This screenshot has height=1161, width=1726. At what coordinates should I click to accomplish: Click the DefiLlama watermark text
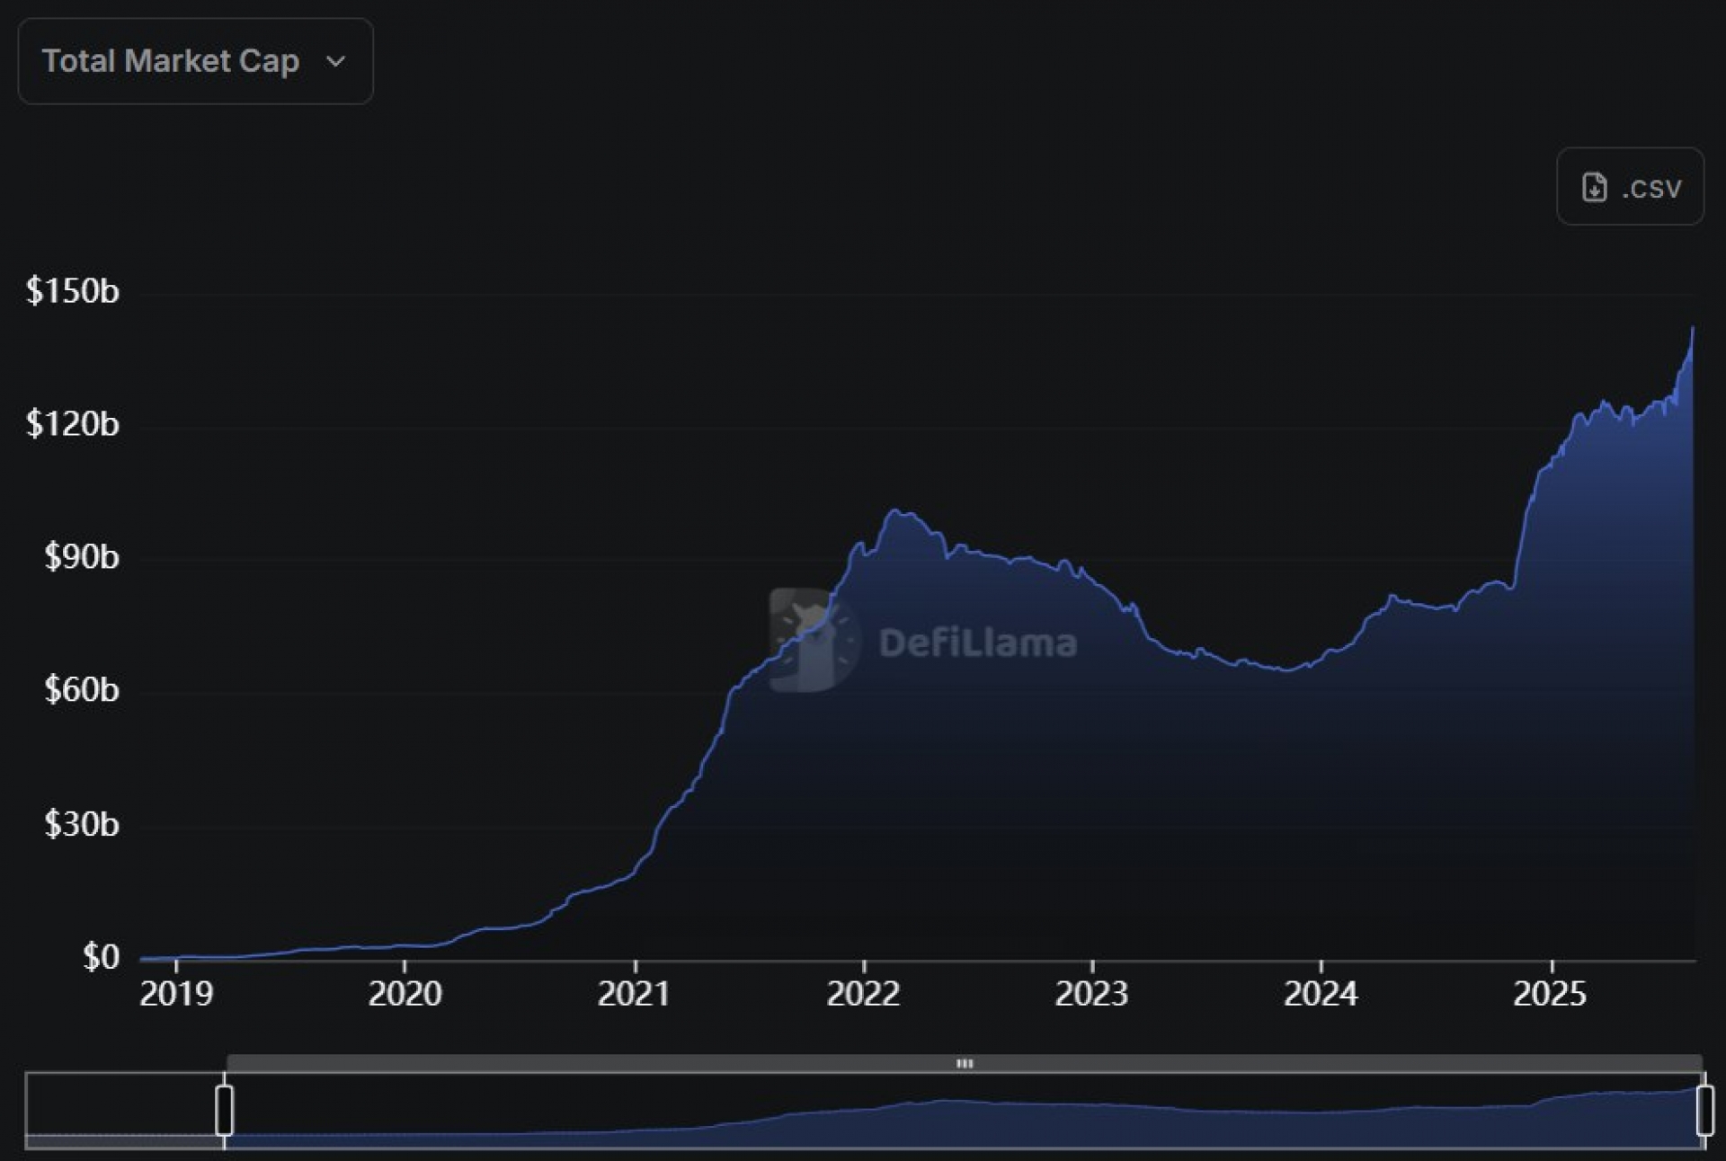coord(977,643)
